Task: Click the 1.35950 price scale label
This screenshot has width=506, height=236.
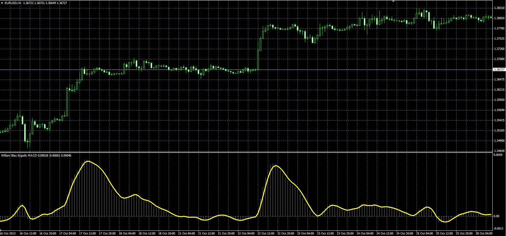Action: pyautogui.click(x=499, y=100)
